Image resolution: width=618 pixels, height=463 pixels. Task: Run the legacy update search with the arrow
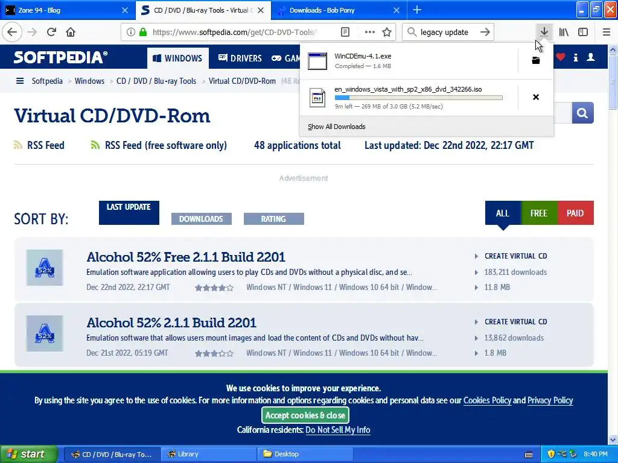point(485,32)
